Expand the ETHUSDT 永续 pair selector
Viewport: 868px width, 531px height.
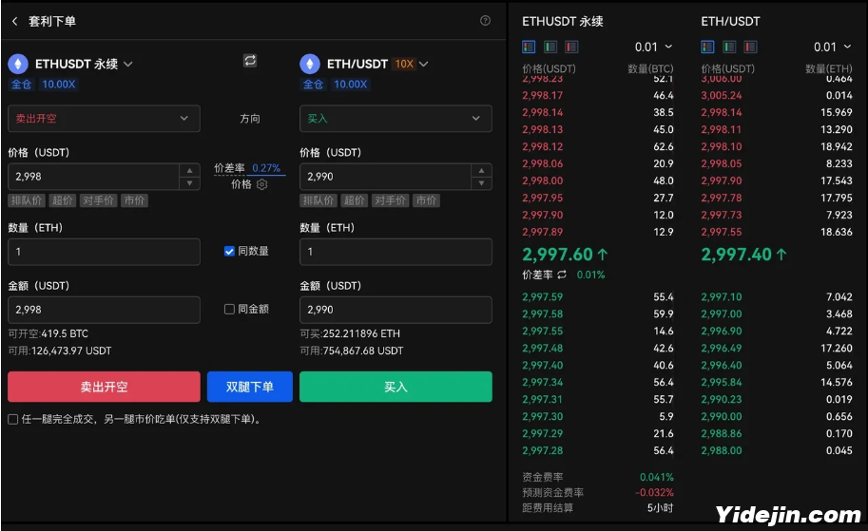(128, 65)
